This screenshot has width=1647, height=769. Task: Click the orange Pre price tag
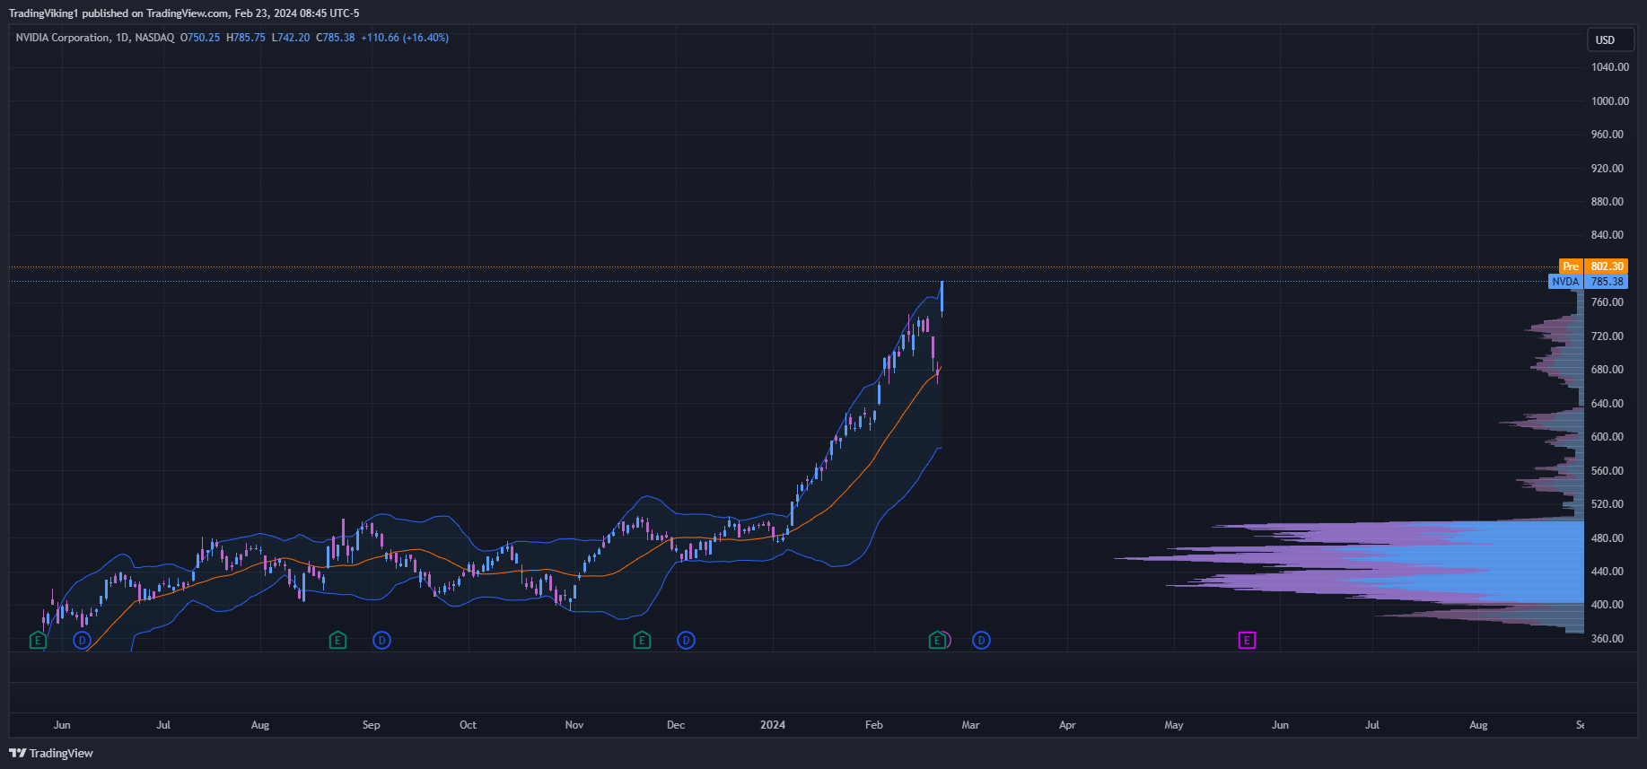pyautogui.click(x=1571, y=267)
